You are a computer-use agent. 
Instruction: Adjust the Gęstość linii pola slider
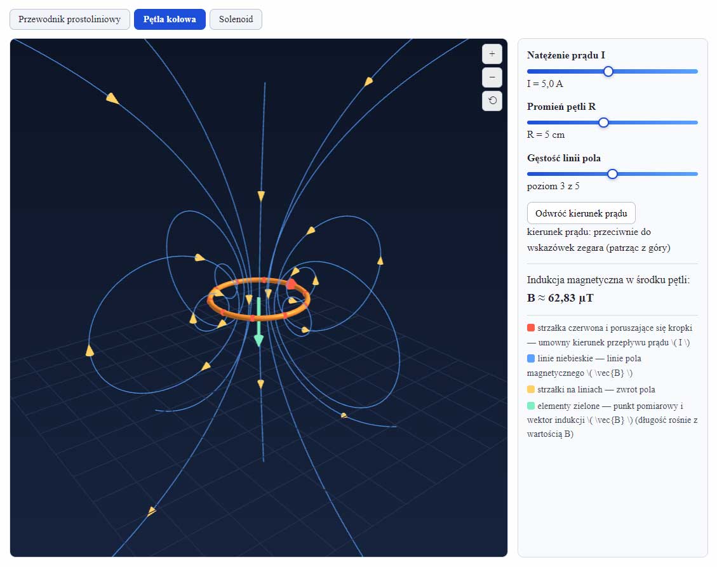(x=612, y=174)
